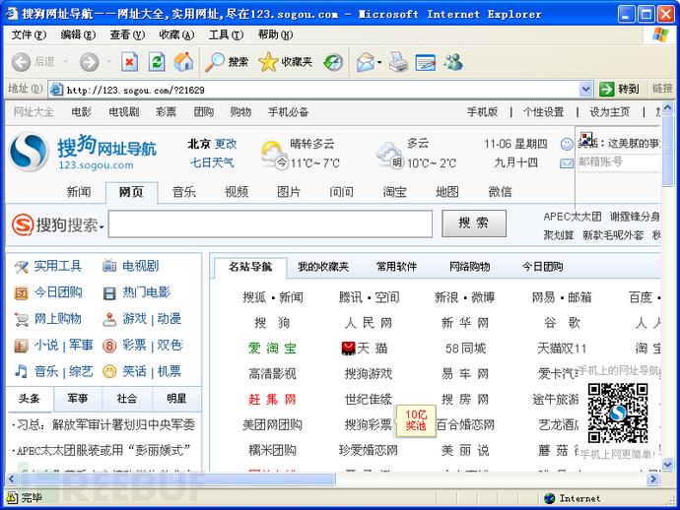The width and height of the screenshot is (680, 510).
Task: Click the 链接 links bar label
Action: click(x=662, y=89)
